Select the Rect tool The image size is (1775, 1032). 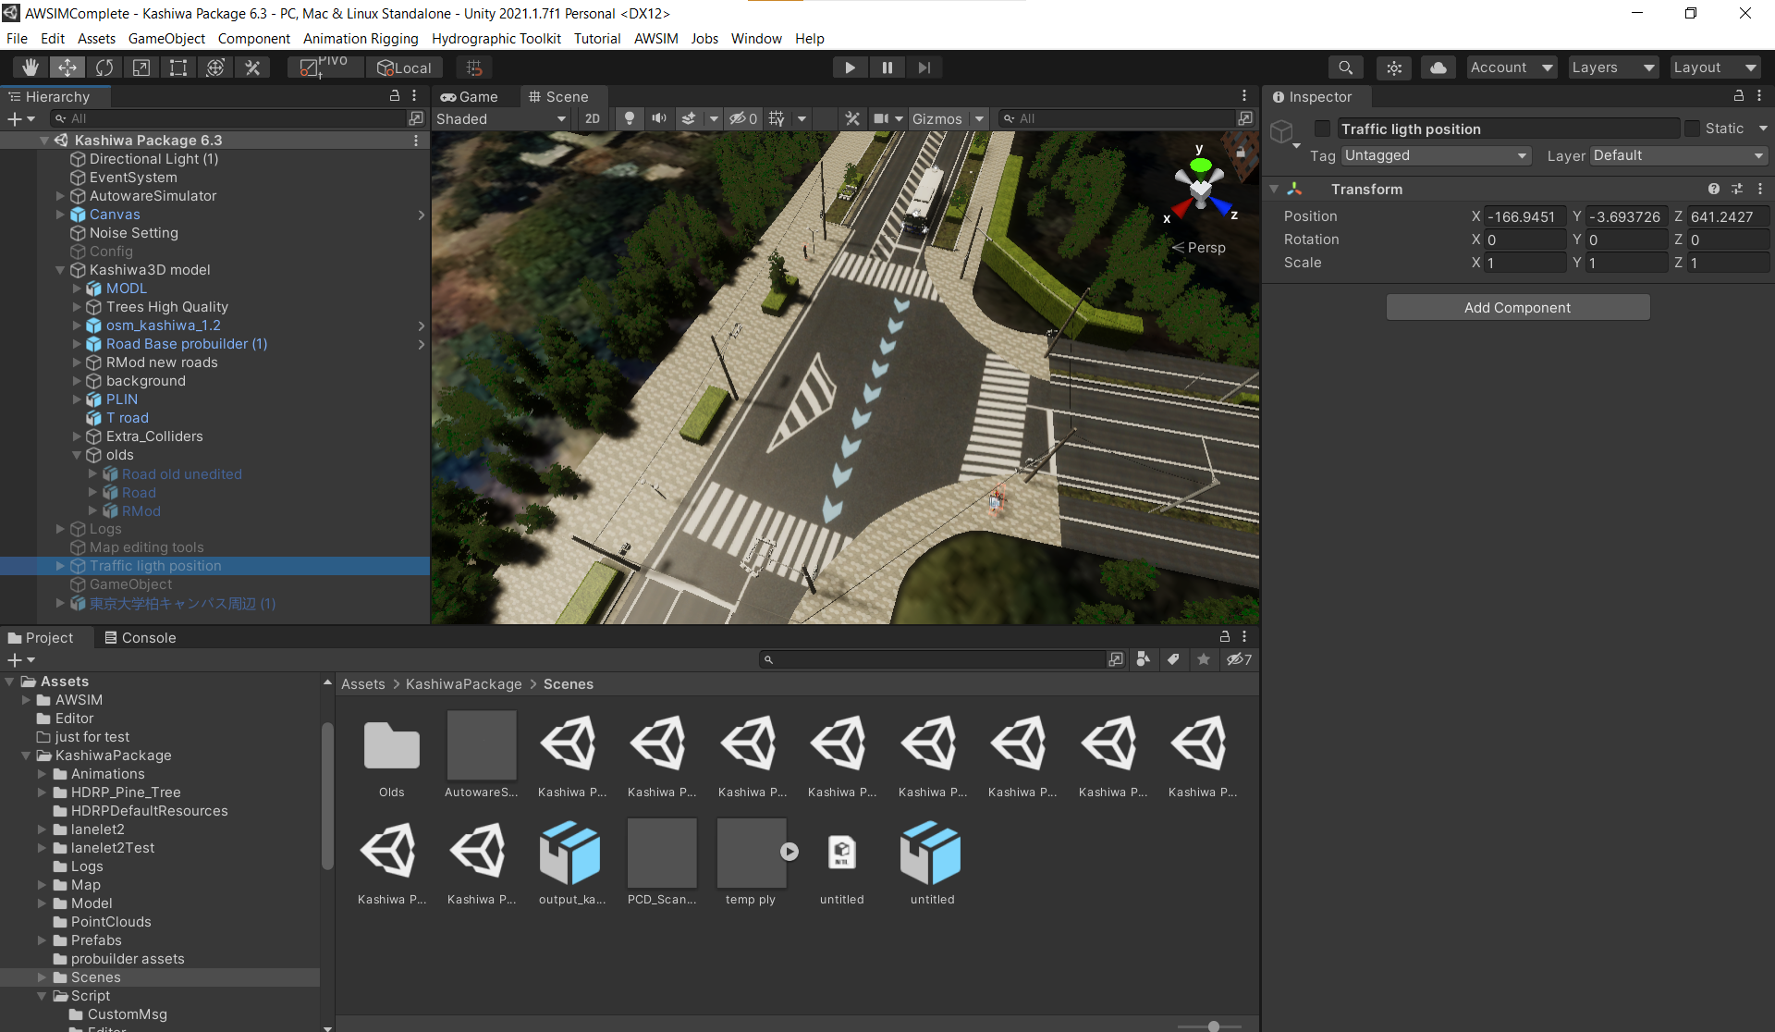178,68
